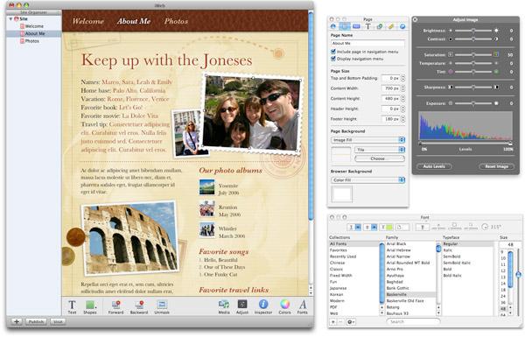Click the Page Name input field
This screenshot has width=525, height=337.
tap(367, 43)
